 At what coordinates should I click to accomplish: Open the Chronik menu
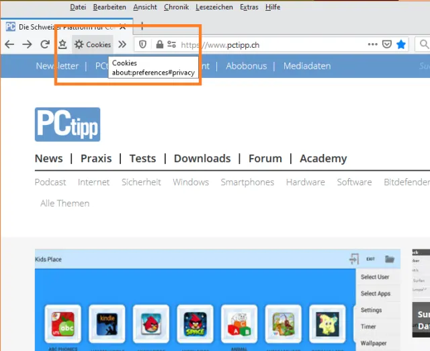coord(176,7)
